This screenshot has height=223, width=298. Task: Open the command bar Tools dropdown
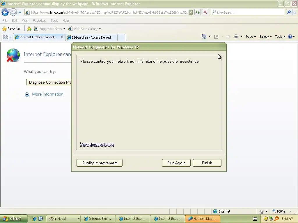[280, 37]
